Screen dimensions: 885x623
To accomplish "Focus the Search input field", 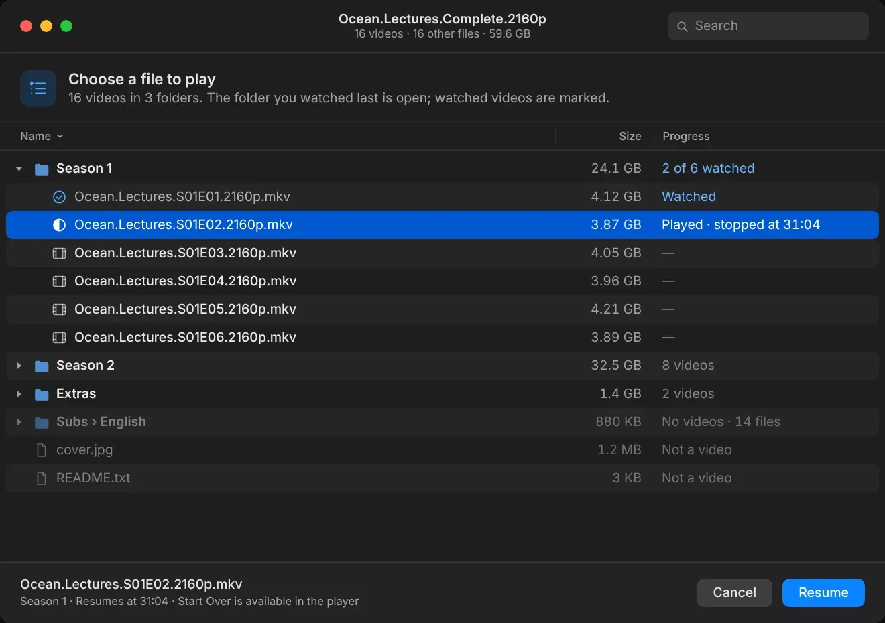I will click(x=768, y=26).
